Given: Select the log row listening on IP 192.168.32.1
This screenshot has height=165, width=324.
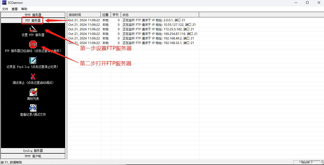Looking at the screenshot, I should (x=133, y=43).
